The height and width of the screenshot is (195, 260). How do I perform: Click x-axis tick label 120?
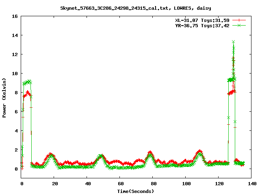coord(219,184)
